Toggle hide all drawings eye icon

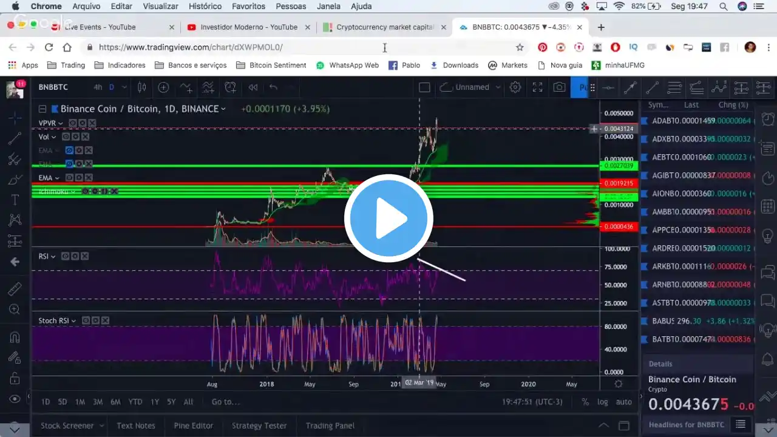point(15,399)
